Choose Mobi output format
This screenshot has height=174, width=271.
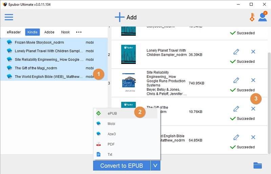point(127,123)
